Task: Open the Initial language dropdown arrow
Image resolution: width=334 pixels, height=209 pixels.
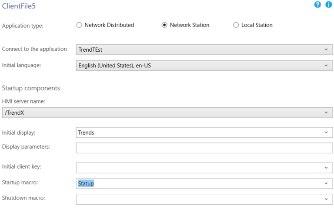Action: pyautogui.click(x=326, y=66)
